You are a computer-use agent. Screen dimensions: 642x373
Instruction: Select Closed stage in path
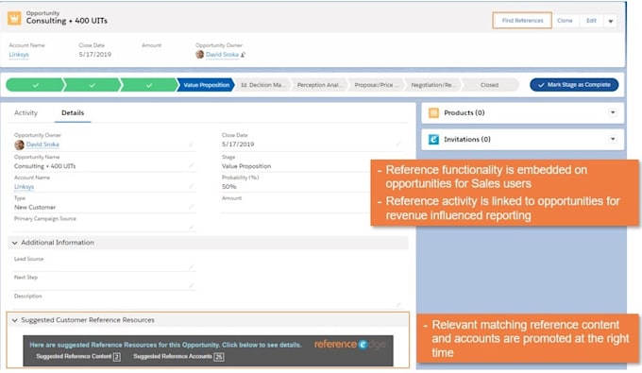coord(490,85)
